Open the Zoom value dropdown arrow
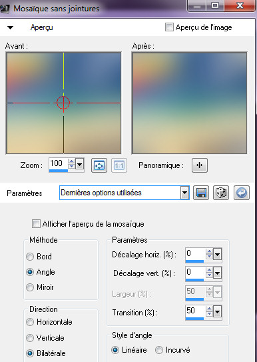The image size is (257, 362). pos(79,165)
